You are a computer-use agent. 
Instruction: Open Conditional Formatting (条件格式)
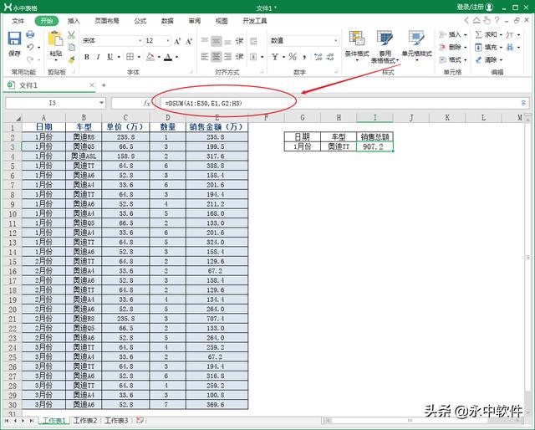[357, 45]
